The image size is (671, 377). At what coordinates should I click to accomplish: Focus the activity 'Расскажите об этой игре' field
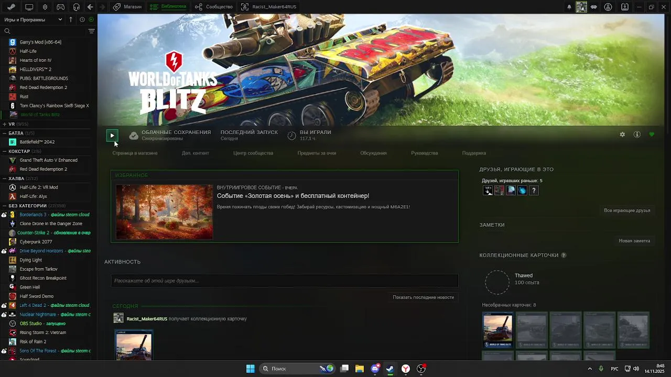point(285,281)
